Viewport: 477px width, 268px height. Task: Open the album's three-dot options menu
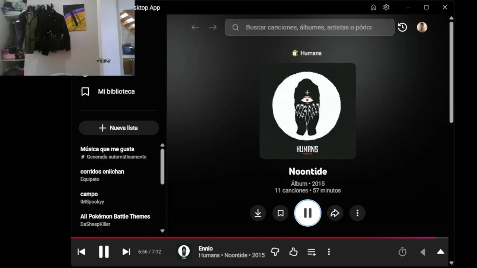click(357, 213)
